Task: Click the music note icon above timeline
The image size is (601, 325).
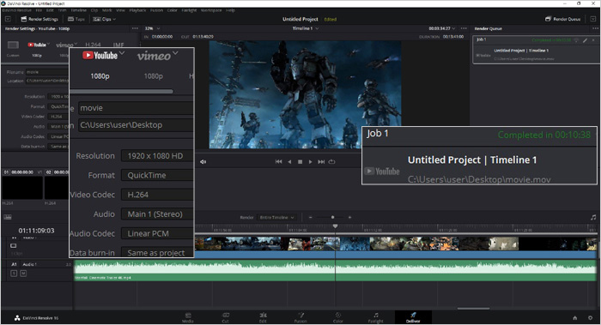Action: (593, 218)
